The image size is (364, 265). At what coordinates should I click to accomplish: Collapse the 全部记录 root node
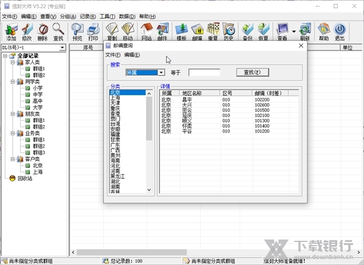click(5, 56)
